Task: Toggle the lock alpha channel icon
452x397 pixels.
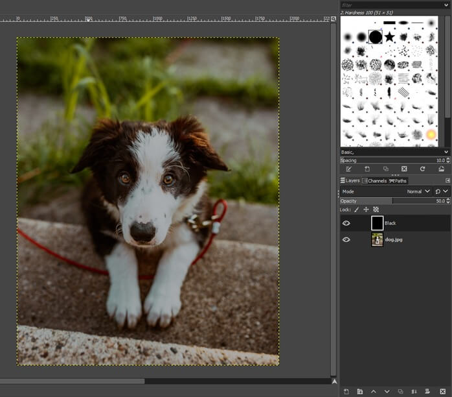Action: (376, 210)
